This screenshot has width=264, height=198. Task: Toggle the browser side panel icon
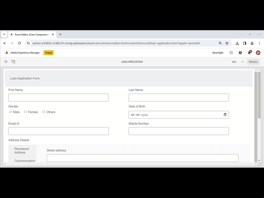pos(245,43)
